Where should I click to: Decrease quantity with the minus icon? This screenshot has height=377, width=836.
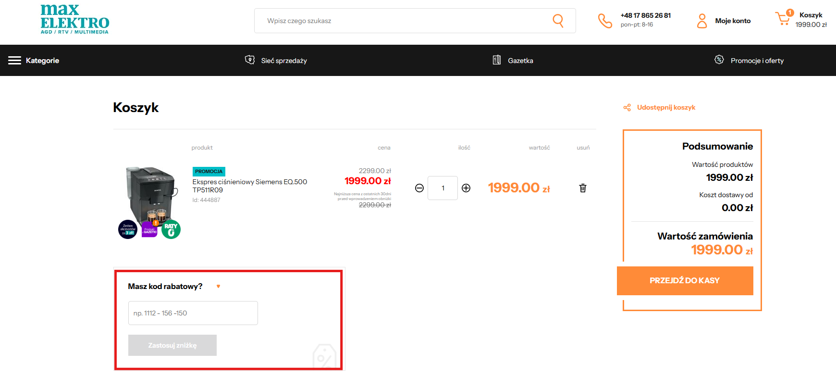[x=419, y=188]
